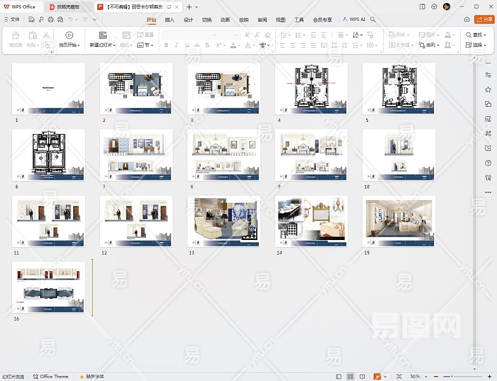Click the three-dots more icon in right sidebar
The width and height of the screenshot is (497, 381).
pos(488,192)
